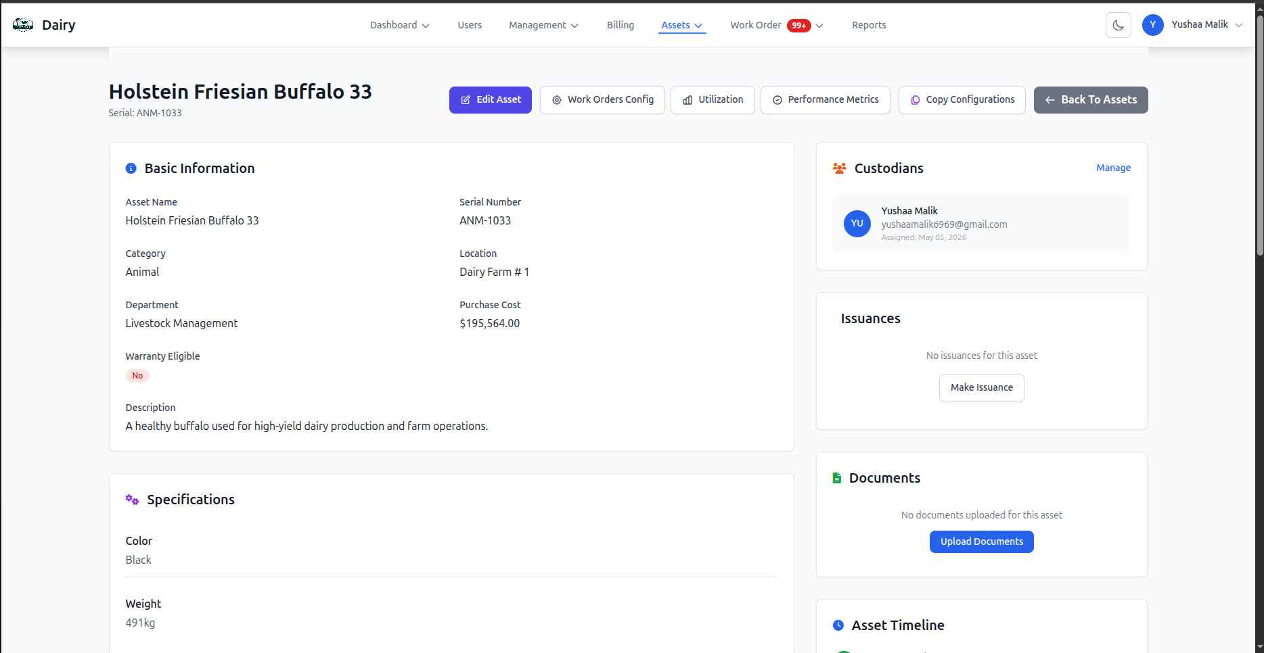Click category value Animal
Screen dimensions: 1264x653
click(x=142, y=272)
